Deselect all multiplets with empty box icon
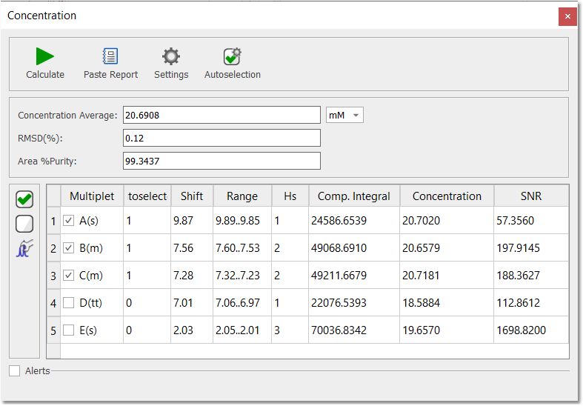Screen dimensions: 583x406 tap(24, 224)
